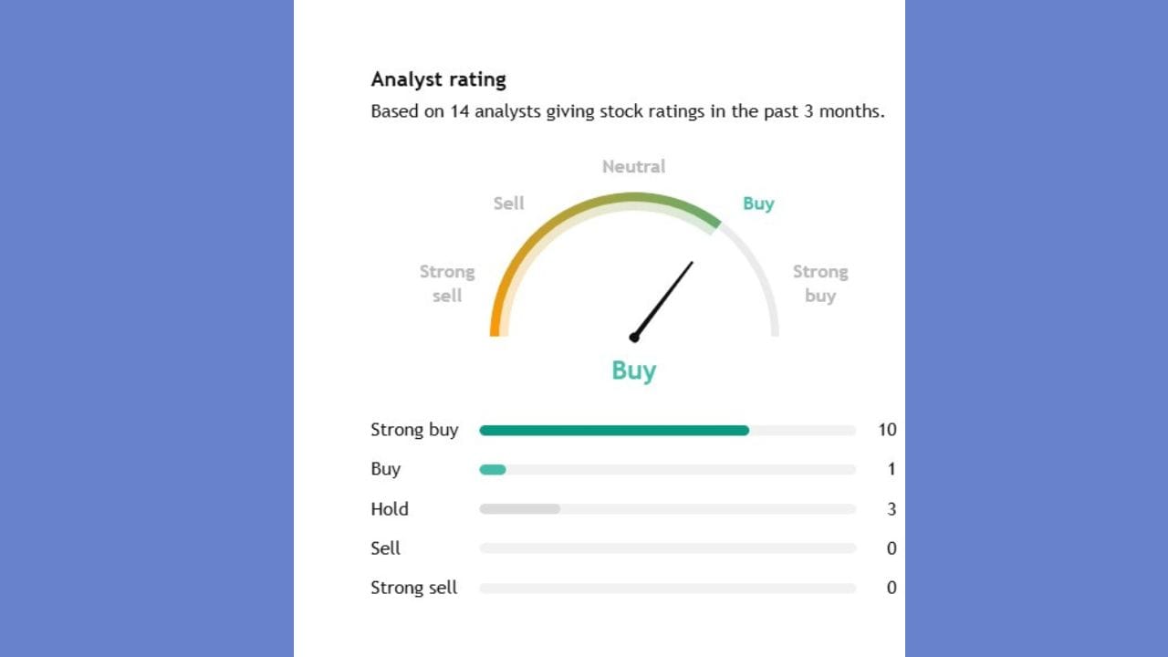
Task: Click the Strong sell row label
Action: point(413,588)
